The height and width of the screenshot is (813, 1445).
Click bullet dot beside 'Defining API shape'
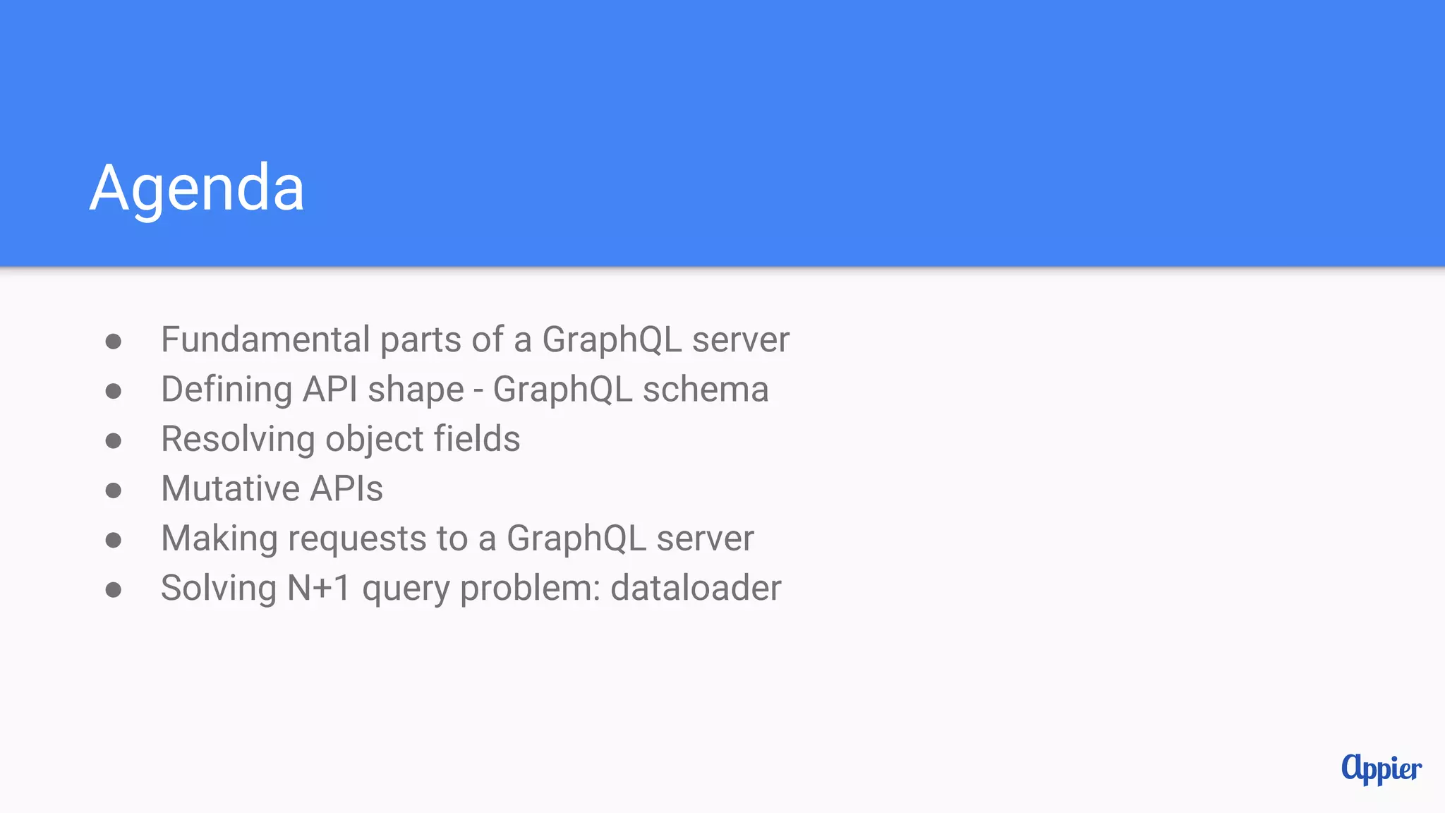click(113, 392)
